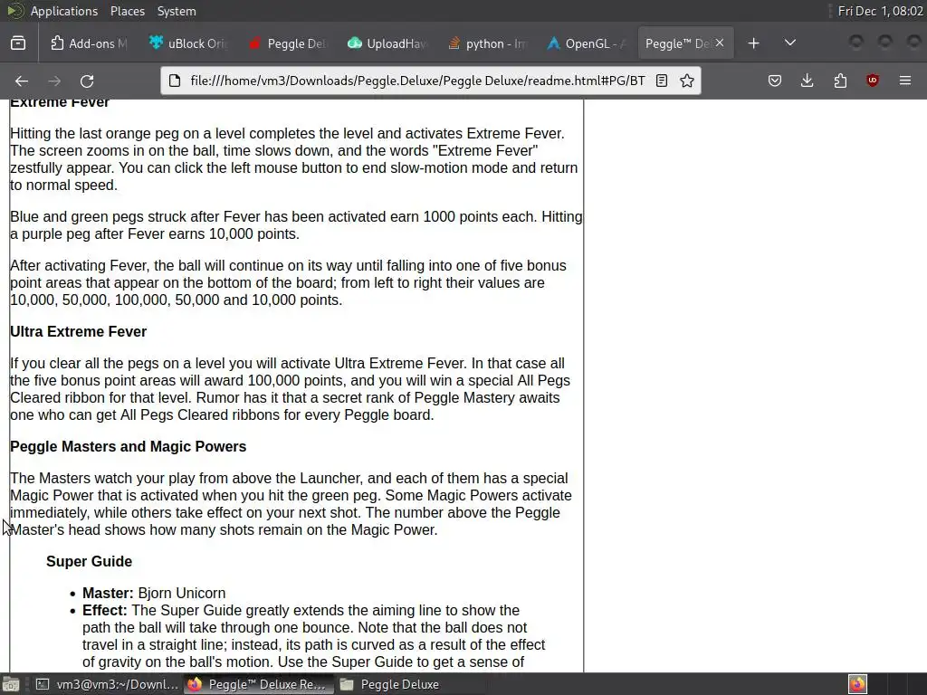Reload the readme page

87,81
